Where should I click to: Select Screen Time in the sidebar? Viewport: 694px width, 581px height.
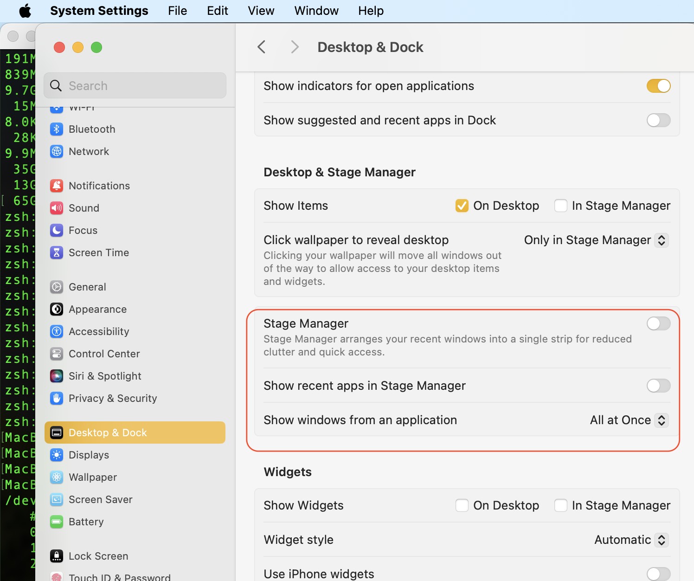click(x=135, y=252)
